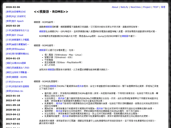This screenshot has height=128, width=171.
Task: Click the Xbox, PlayStation list item
Action: (63, 63)
